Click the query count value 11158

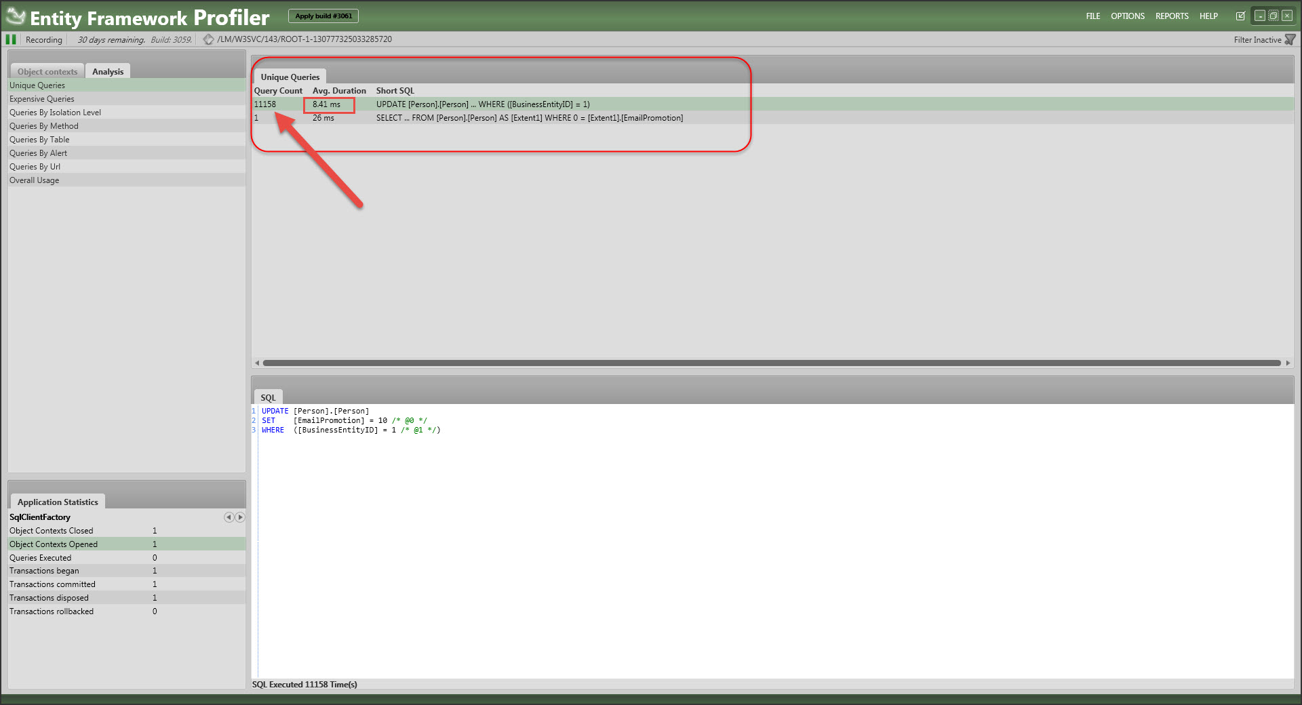265,104
